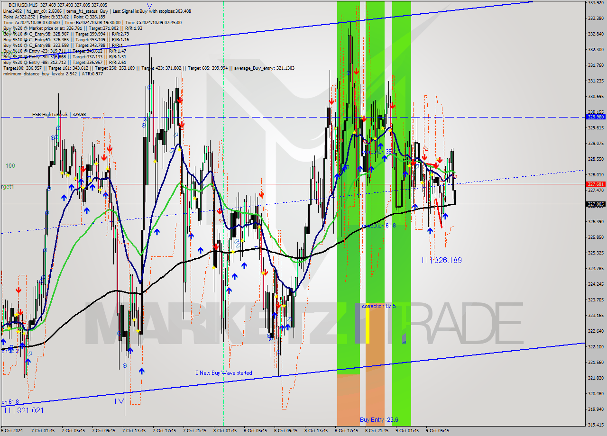
Task: Click the 324.245 price axis value
Action: point(596,284)
